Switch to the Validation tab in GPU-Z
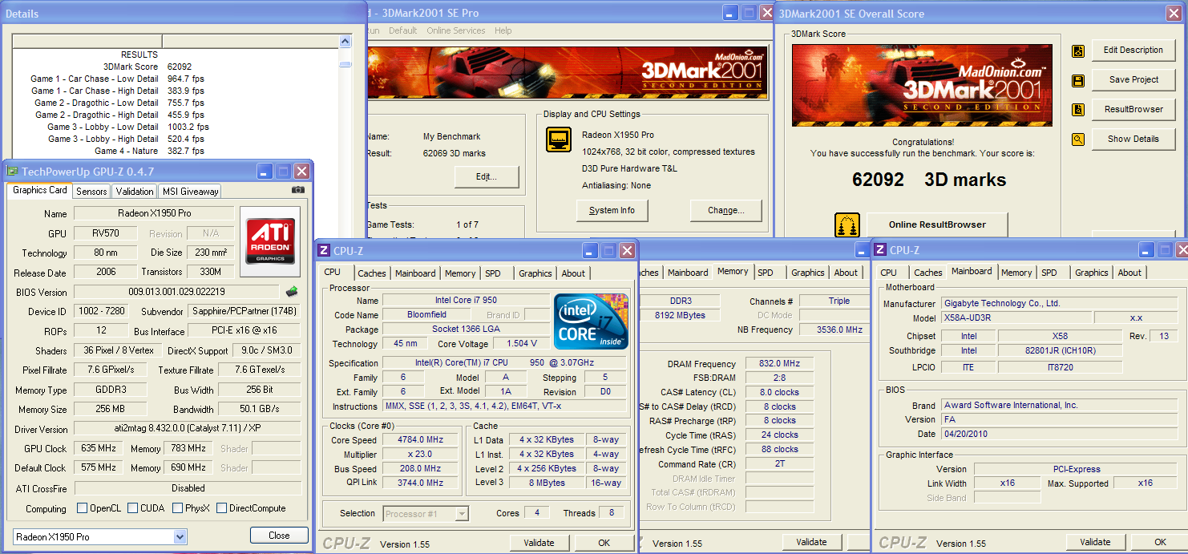Viewport: 1188px width, 554px height. (x=134, y=192)
